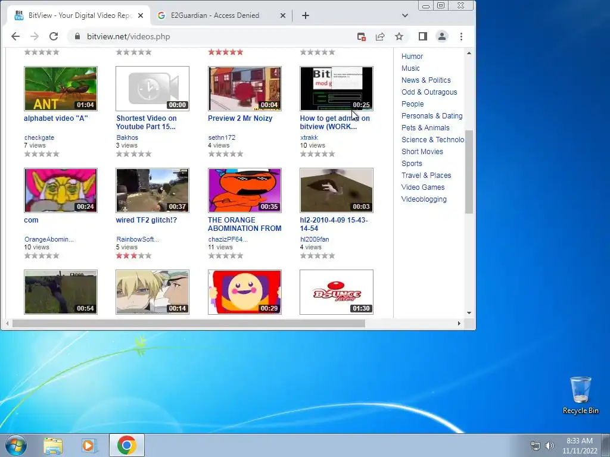Open the wired TF2 glitch thumbnail
This screenshot has width=610, height=457.
point(152,190)
